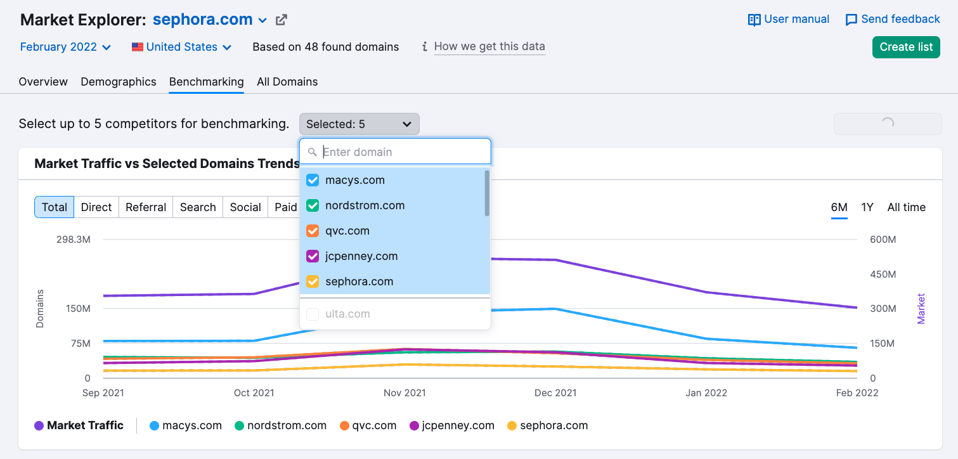Uncheck macys.com checkbox
The height and width of the screenshot is (459, 958).
(313, 180)
